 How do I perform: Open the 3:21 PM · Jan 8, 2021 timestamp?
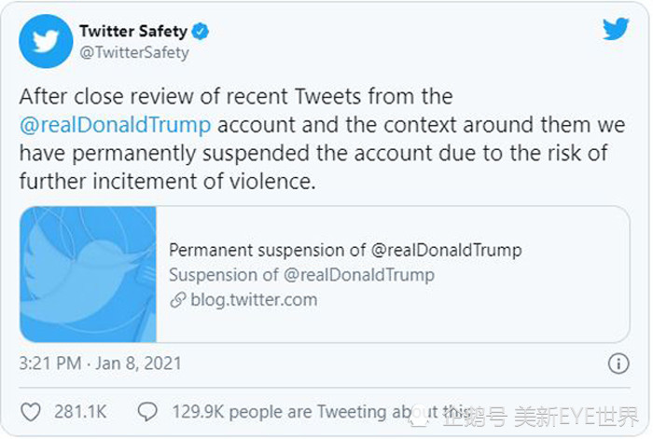[x=101, y=363]
